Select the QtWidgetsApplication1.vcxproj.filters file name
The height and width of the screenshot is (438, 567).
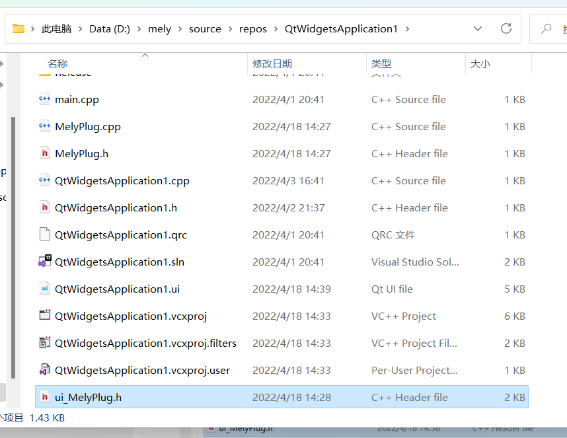[x=145, y=344]
